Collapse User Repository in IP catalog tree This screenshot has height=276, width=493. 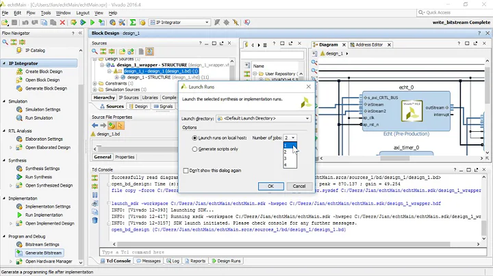[x=255, y=74]
